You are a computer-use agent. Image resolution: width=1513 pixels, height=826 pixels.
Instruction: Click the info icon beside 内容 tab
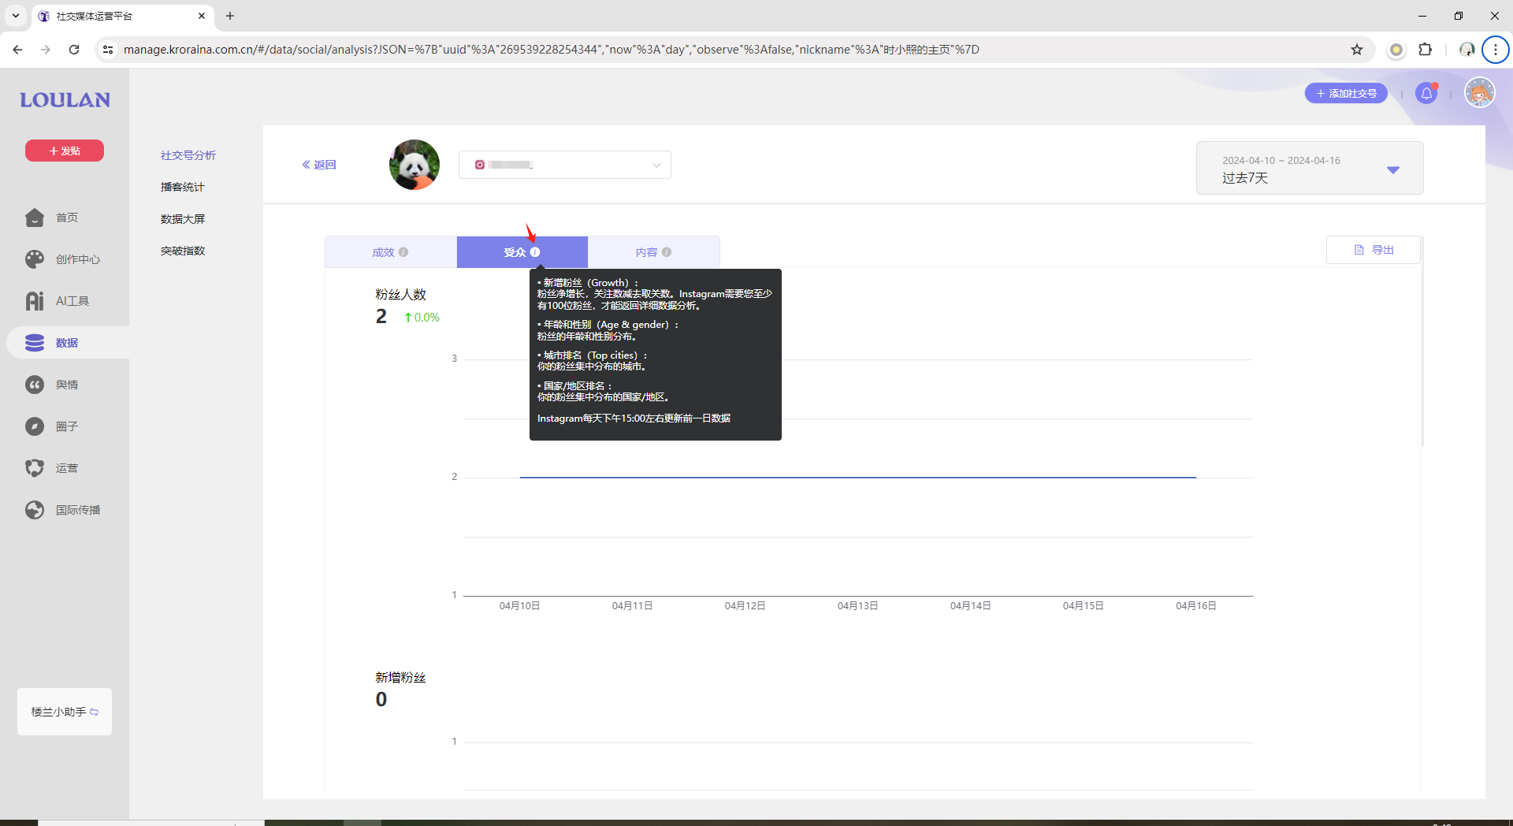pyautogui.click(x=667, y=252)
